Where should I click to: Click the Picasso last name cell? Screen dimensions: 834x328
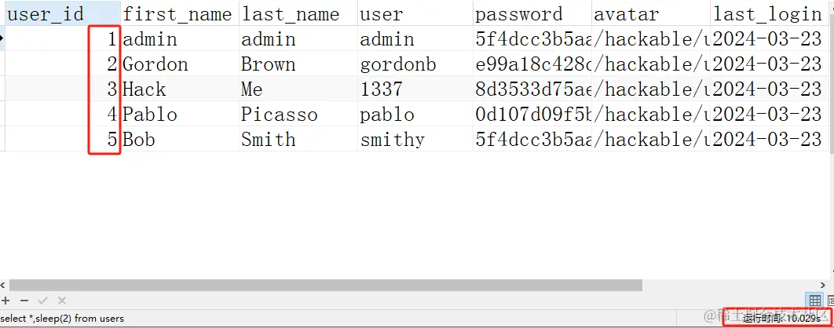click(280, 115)
